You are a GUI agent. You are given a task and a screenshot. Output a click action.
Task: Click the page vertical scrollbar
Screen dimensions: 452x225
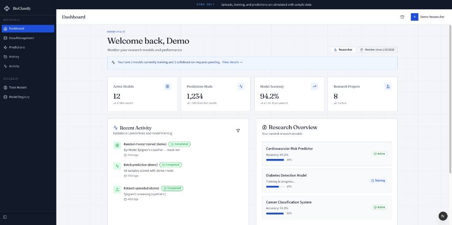coord(450,99)
